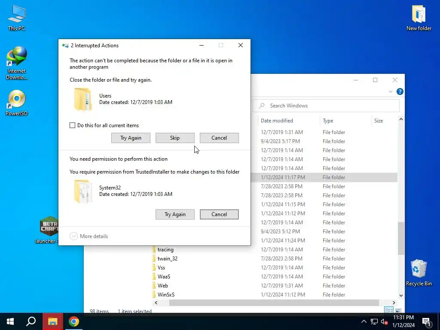Image resolution: width=440 pixels, height=330 pixels.
Task: Open network status tray icon
Action: (x=374, y=321)
